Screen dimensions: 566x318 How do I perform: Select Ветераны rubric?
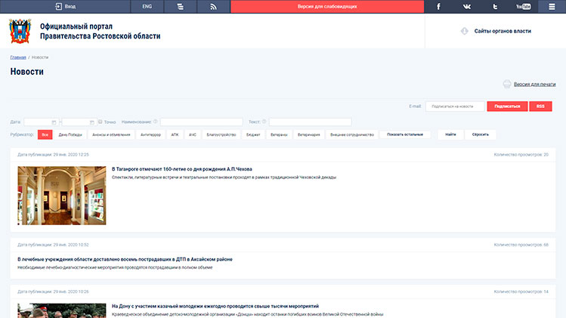point(279,134)
